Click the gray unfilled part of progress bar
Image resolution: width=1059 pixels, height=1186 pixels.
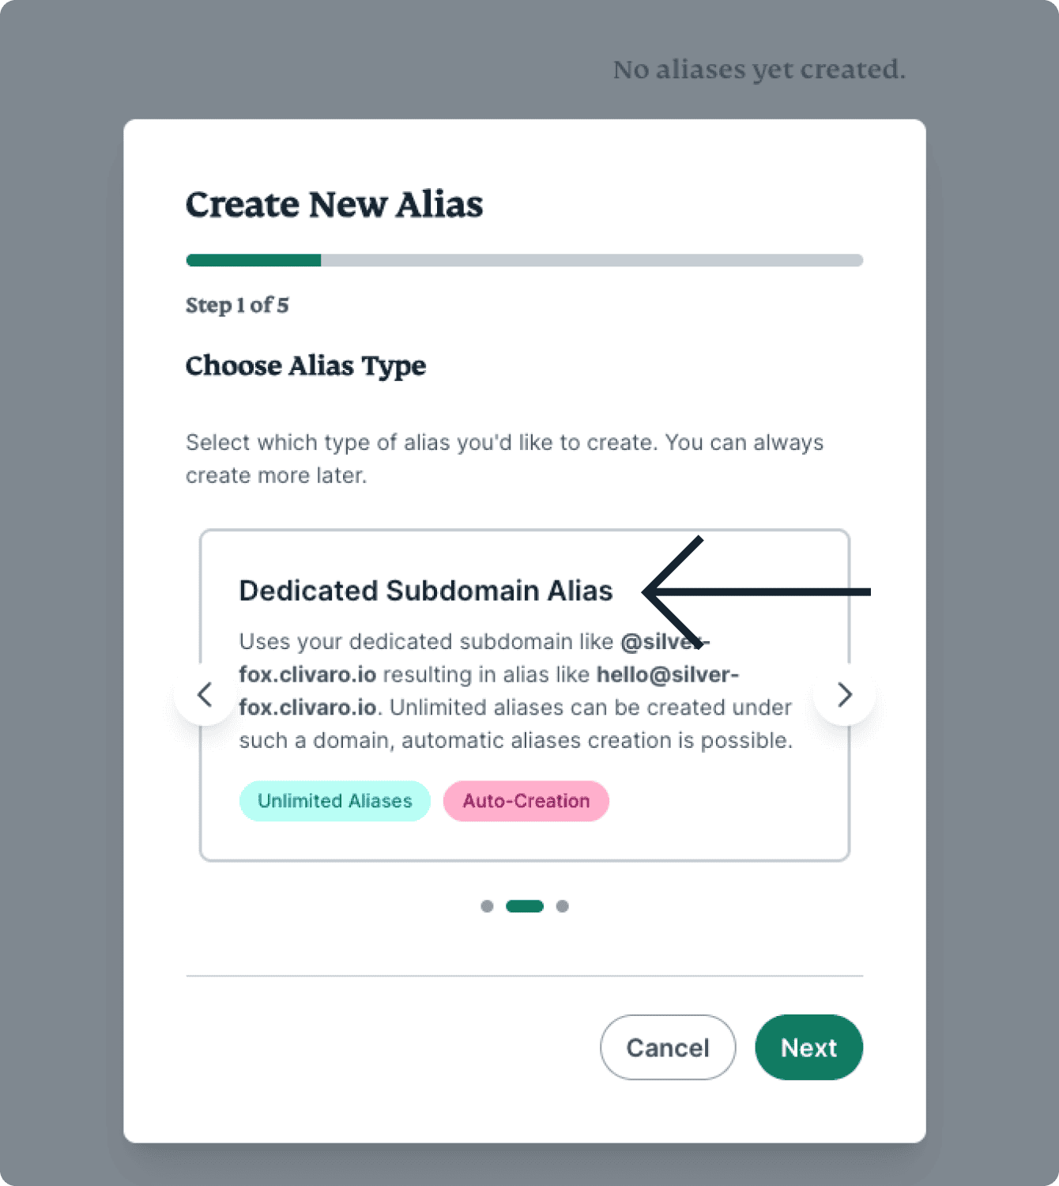click(x=591, y=260)
